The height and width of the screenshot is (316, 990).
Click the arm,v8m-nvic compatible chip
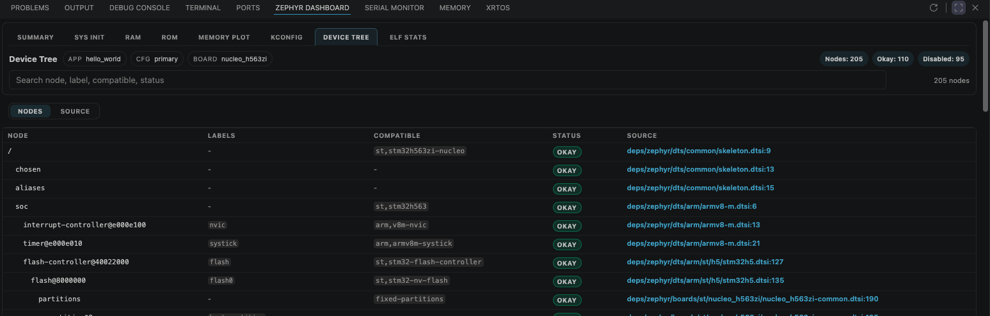tap(401, 225)
